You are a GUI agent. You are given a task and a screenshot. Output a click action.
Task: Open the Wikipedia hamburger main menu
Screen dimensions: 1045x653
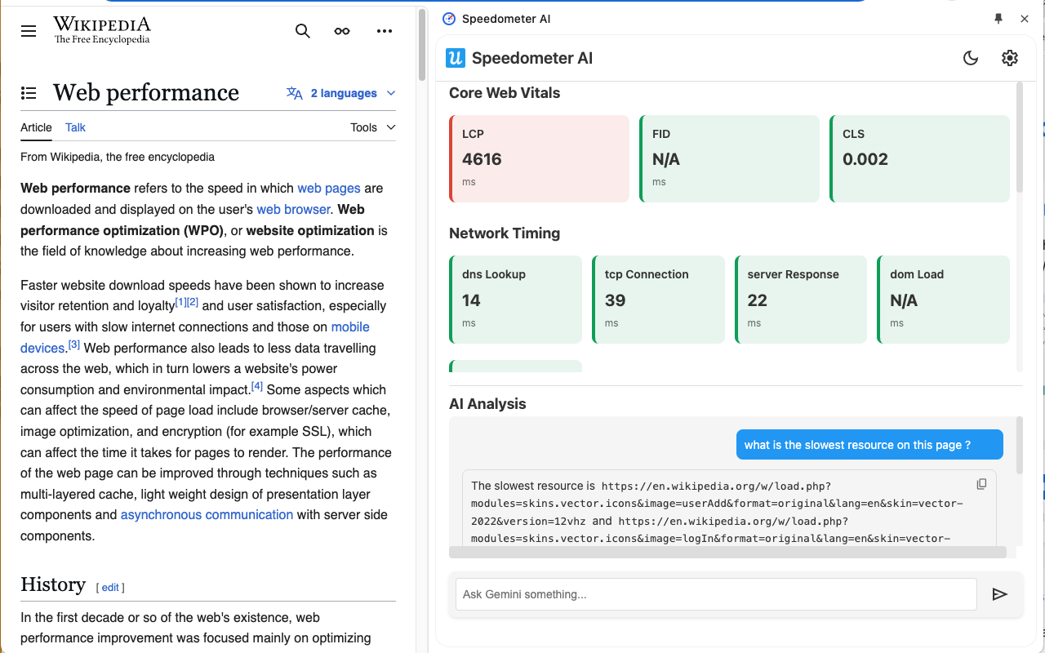coord(29,31)
